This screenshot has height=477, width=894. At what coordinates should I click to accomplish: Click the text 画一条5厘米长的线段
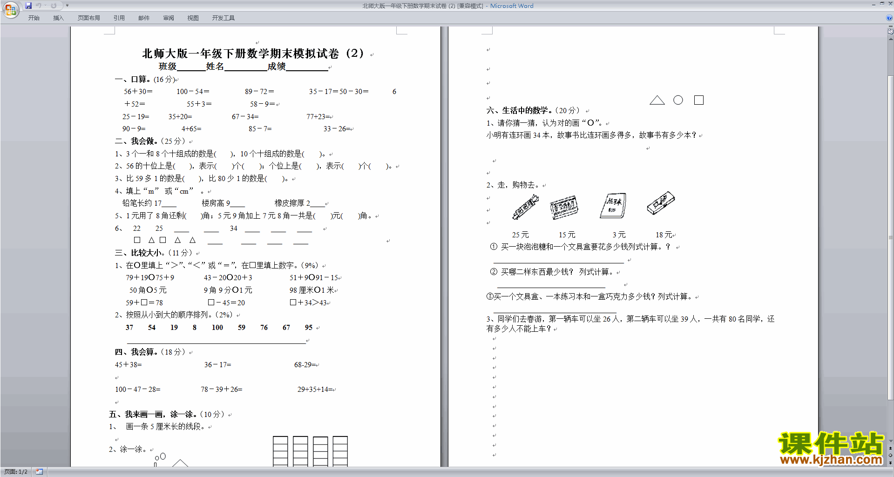click(x=165, y=427)
